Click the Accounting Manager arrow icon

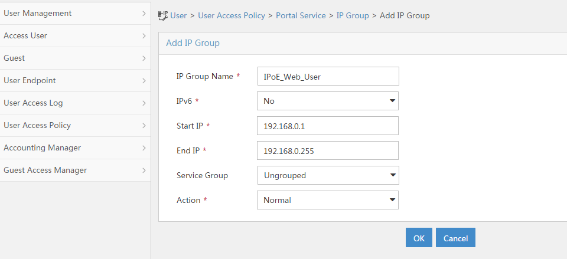[144, 147]
